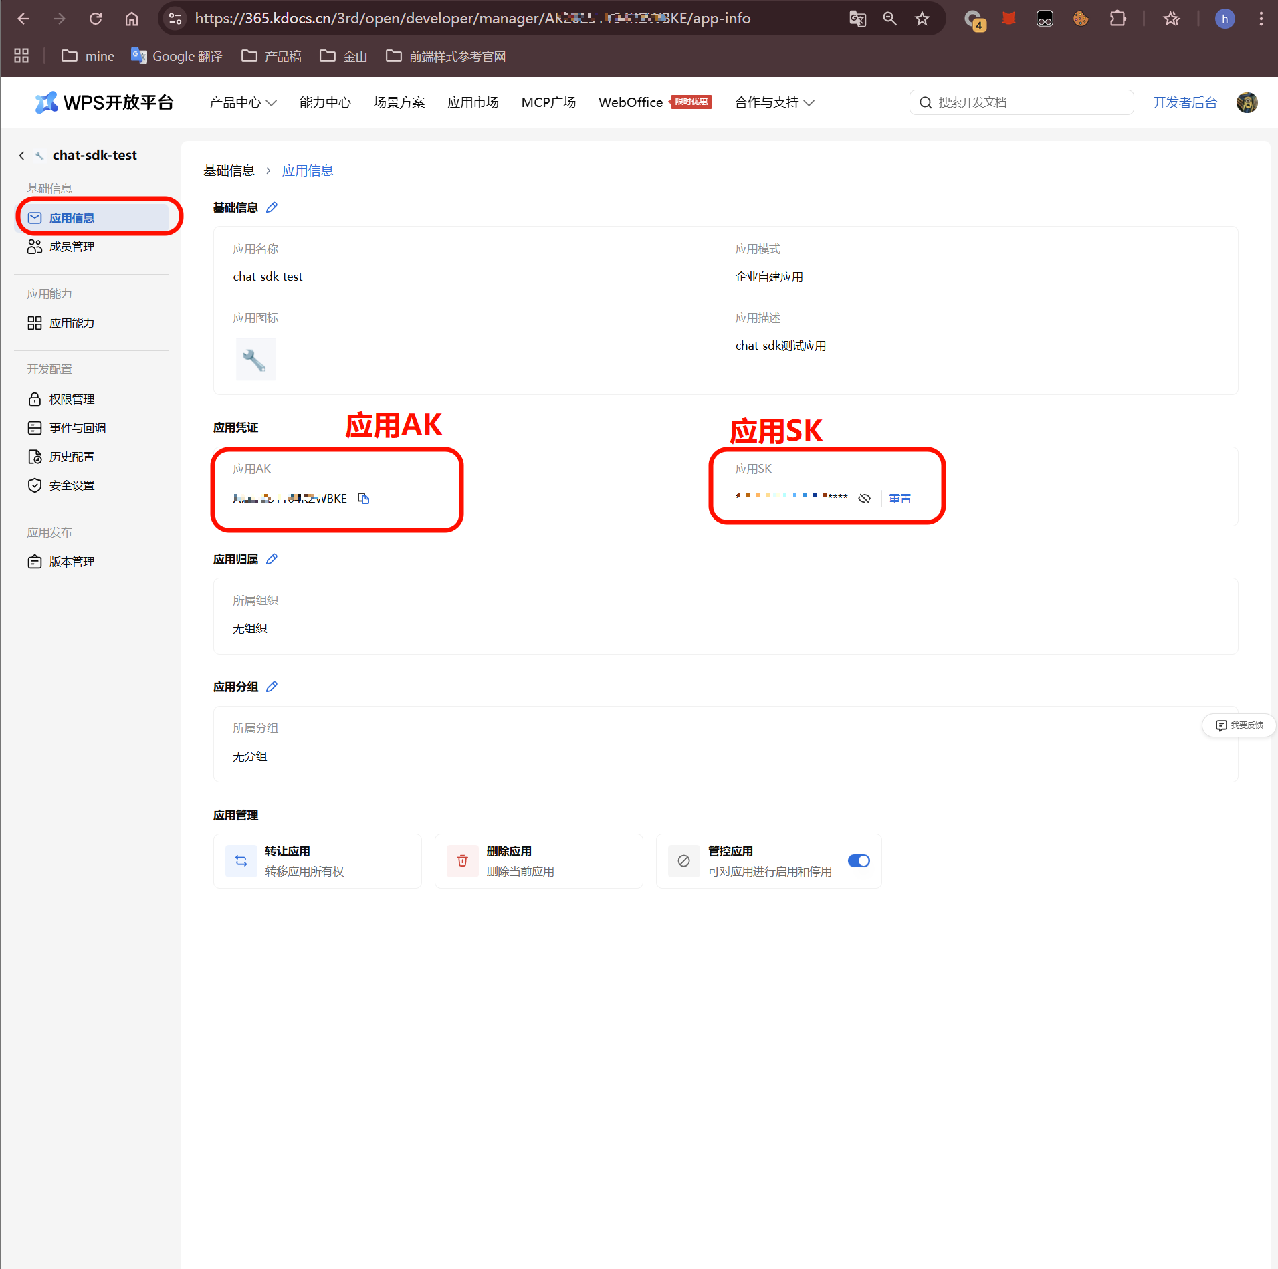The width and height of the screenshot is (1278, 1269).
Task: Select 成员管理 in the sidebar
Action: [72, 247]
